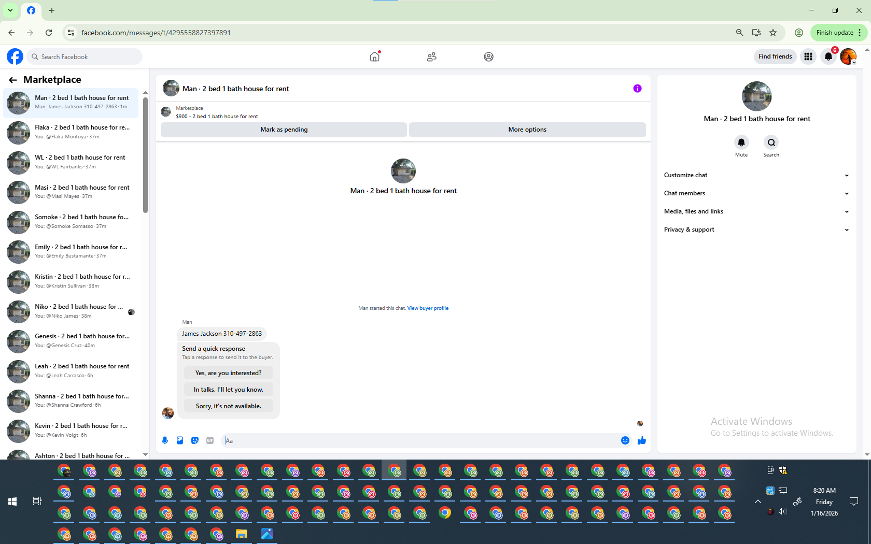Screen dimensions: 871x544
Task: Open the Man conversation in the chat list
Action: pyautogui.click(x=71, y=103)
